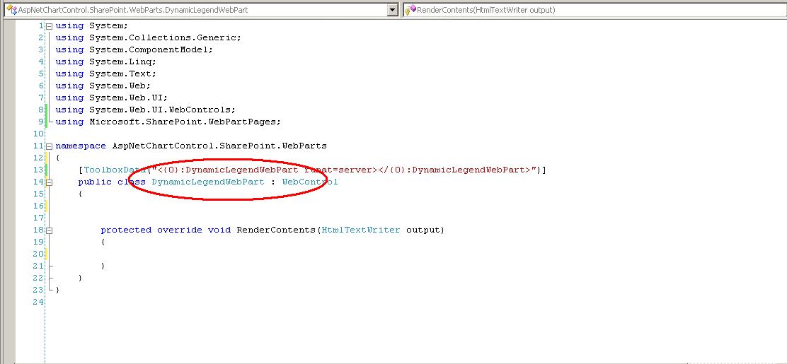Click line number 24 in the margin
The width and height of the screenshot is (787, 364).
pos(38,303)
